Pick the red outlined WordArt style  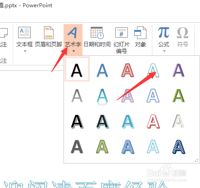(128, 70)
